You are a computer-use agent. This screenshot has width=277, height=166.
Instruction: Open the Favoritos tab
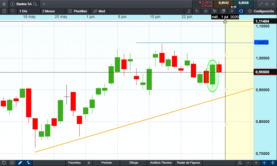click(74, 163)
